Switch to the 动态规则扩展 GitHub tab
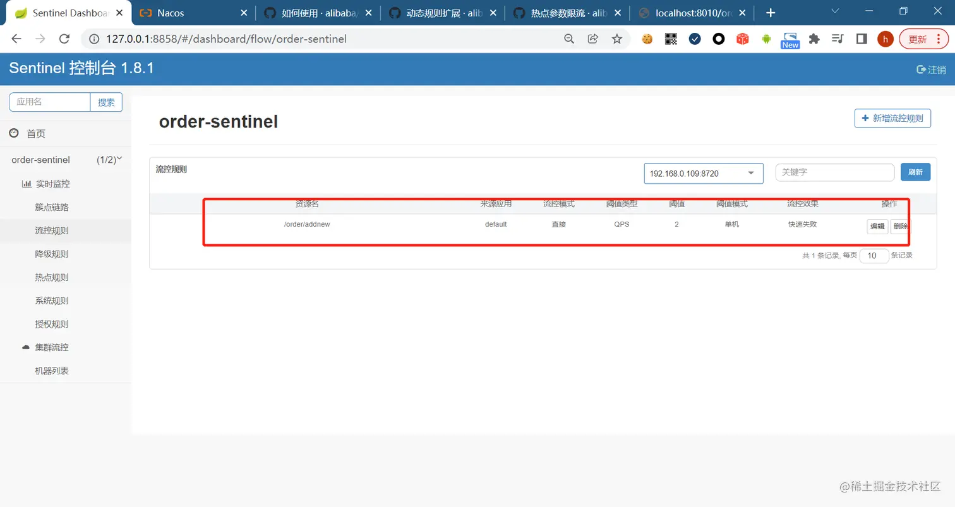 pos(442,13)
